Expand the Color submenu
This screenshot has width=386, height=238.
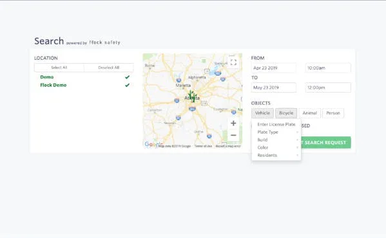(276, 147)
